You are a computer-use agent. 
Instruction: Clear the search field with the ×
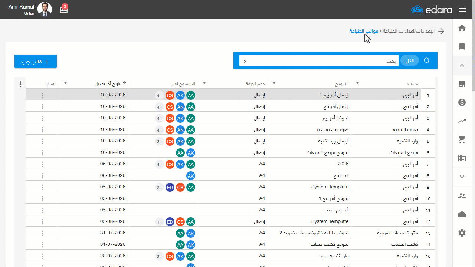pyautogui.click(x=245, y=61)
